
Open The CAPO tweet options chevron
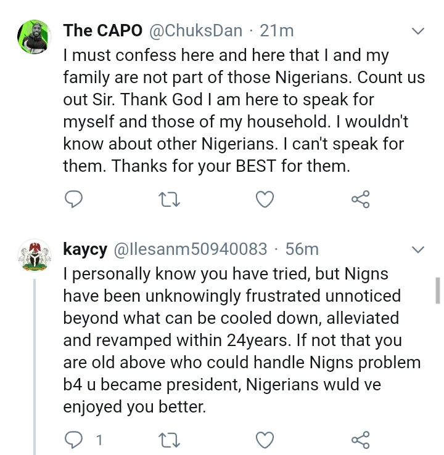coord(418,31)
